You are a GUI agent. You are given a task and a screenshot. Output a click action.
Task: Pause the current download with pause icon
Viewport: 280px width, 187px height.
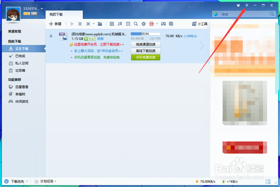point(80,24)
